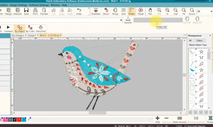Launch the stitch Player
Viewport: 213px width, 127px height.
click(x=141, y=11)
